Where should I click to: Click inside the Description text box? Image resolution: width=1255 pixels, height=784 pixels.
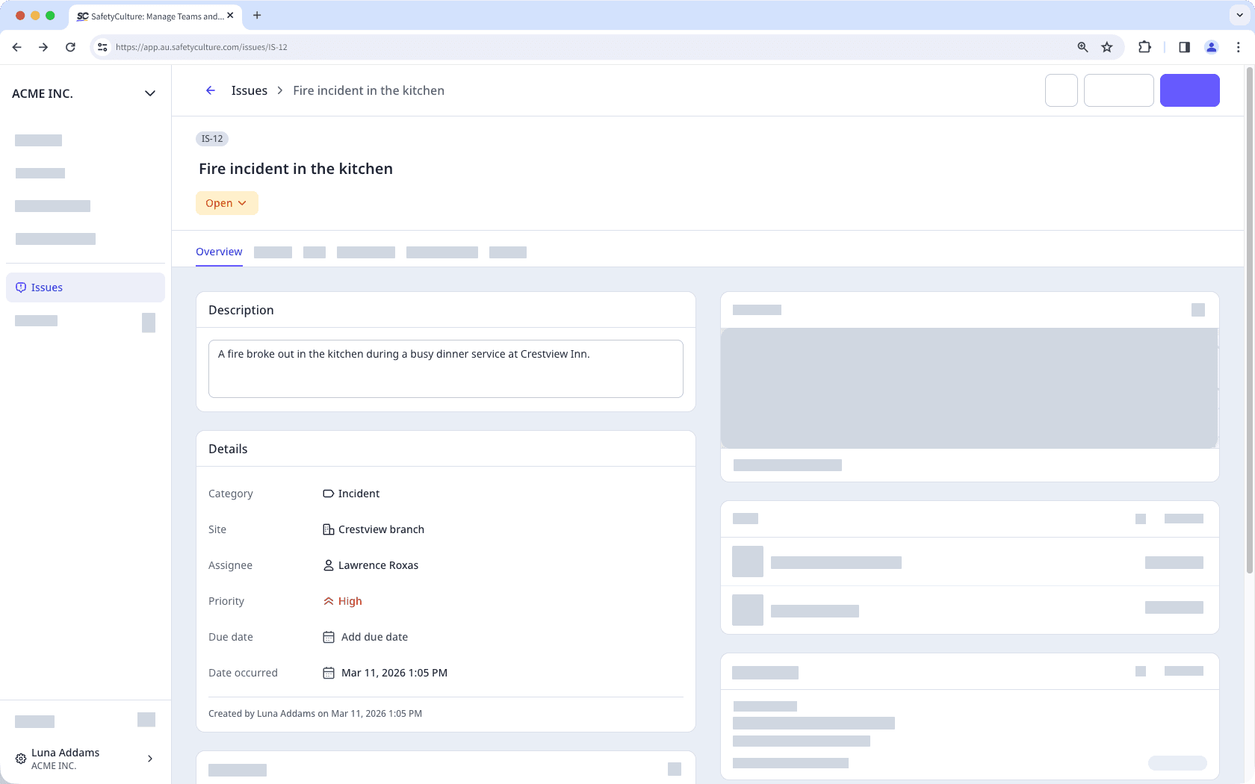445,369
